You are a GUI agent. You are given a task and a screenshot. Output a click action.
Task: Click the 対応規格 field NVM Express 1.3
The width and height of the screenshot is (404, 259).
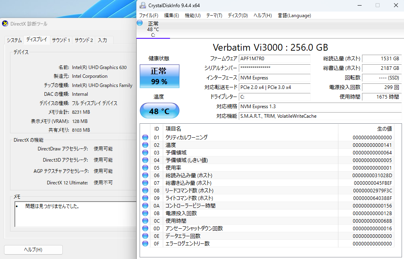coord(320,107)
